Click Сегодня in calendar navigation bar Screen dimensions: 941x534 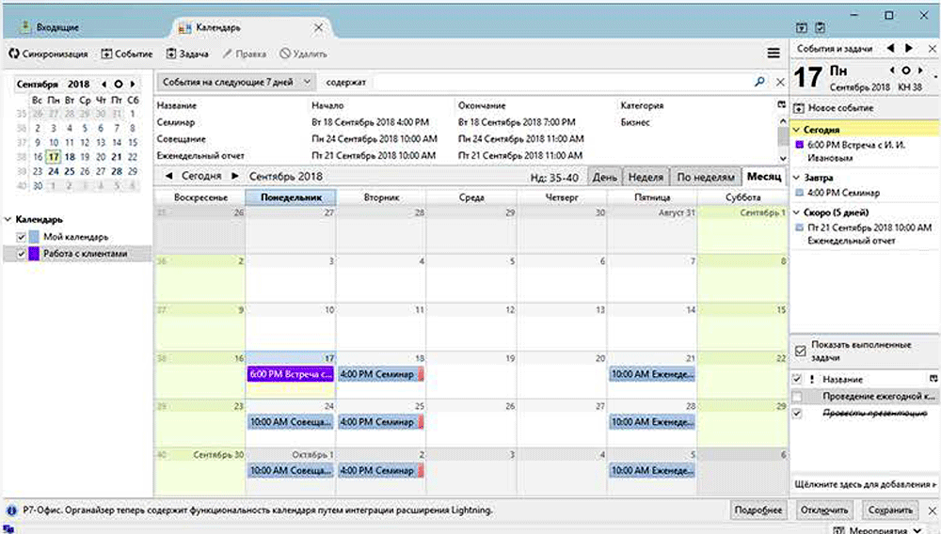tap(201, 176)
